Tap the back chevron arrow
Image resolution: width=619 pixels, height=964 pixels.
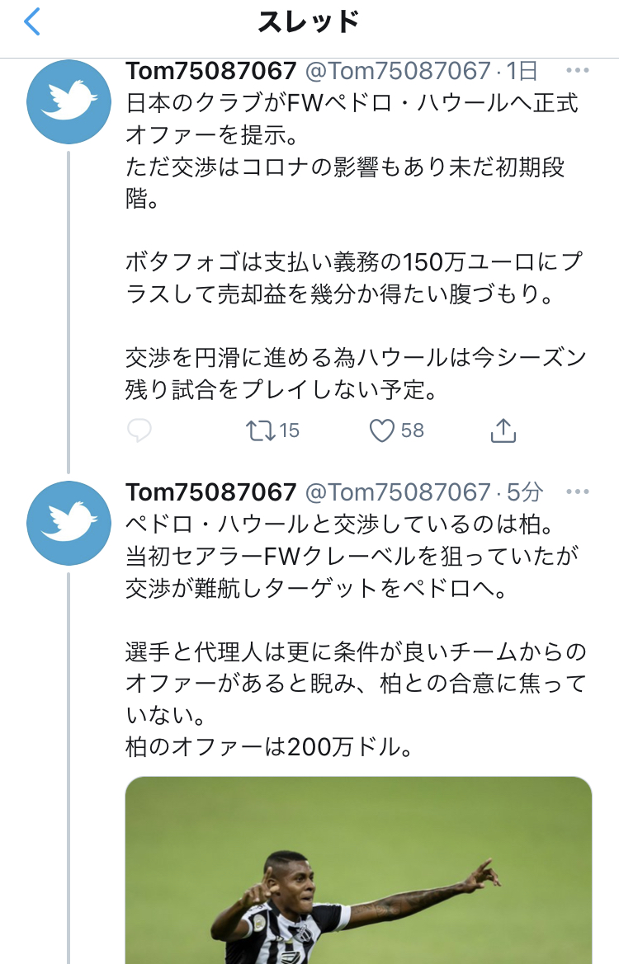(31, 22)
